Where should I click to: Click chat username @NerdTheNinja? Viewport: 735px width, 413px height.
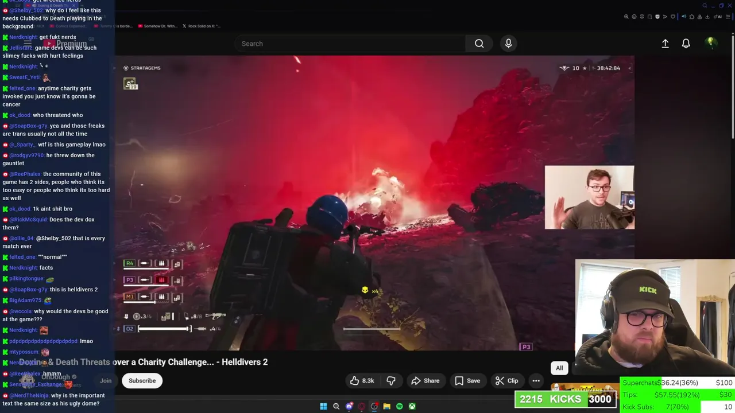pos(29,395)
